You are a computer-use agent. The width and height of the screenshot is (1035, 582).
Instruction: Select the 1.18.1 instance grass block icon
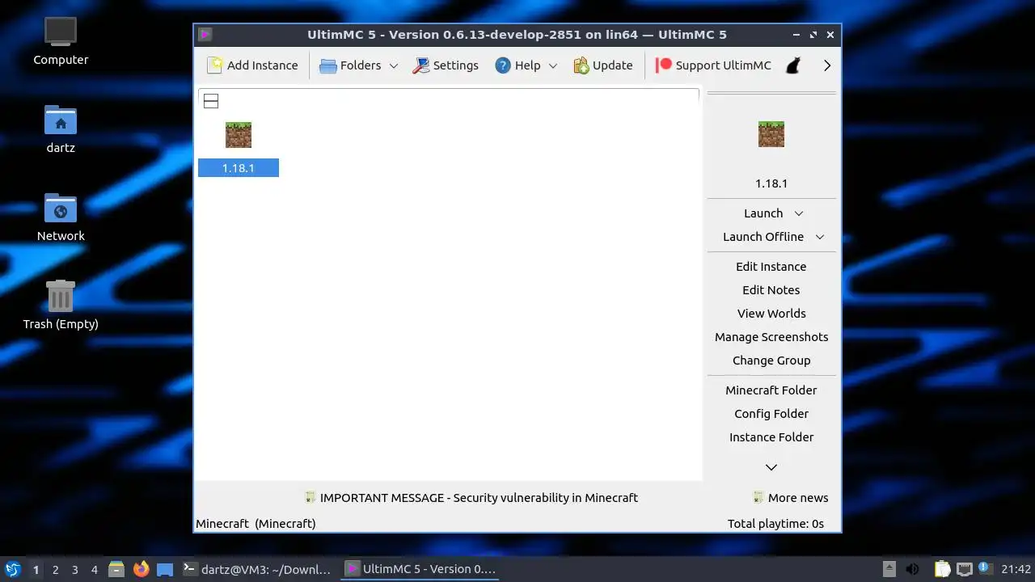point(239,135)
